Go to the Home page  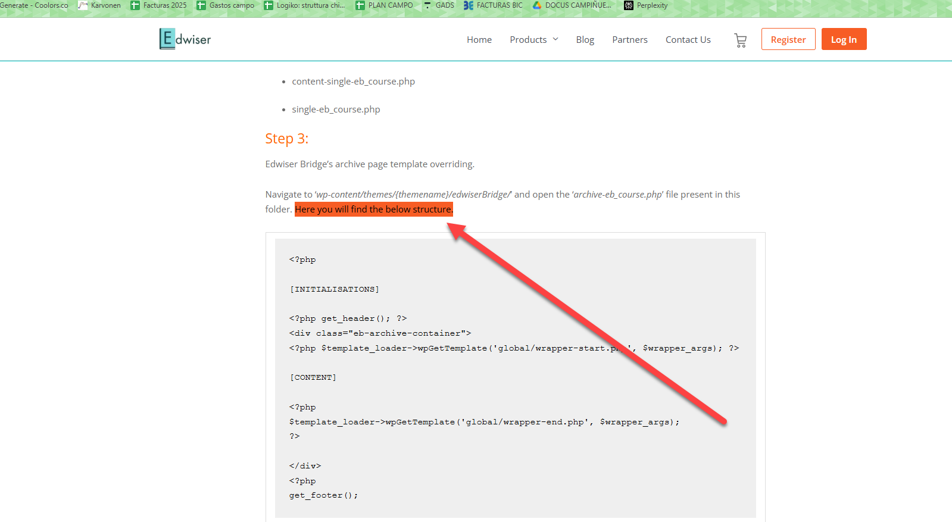(479, 40)
